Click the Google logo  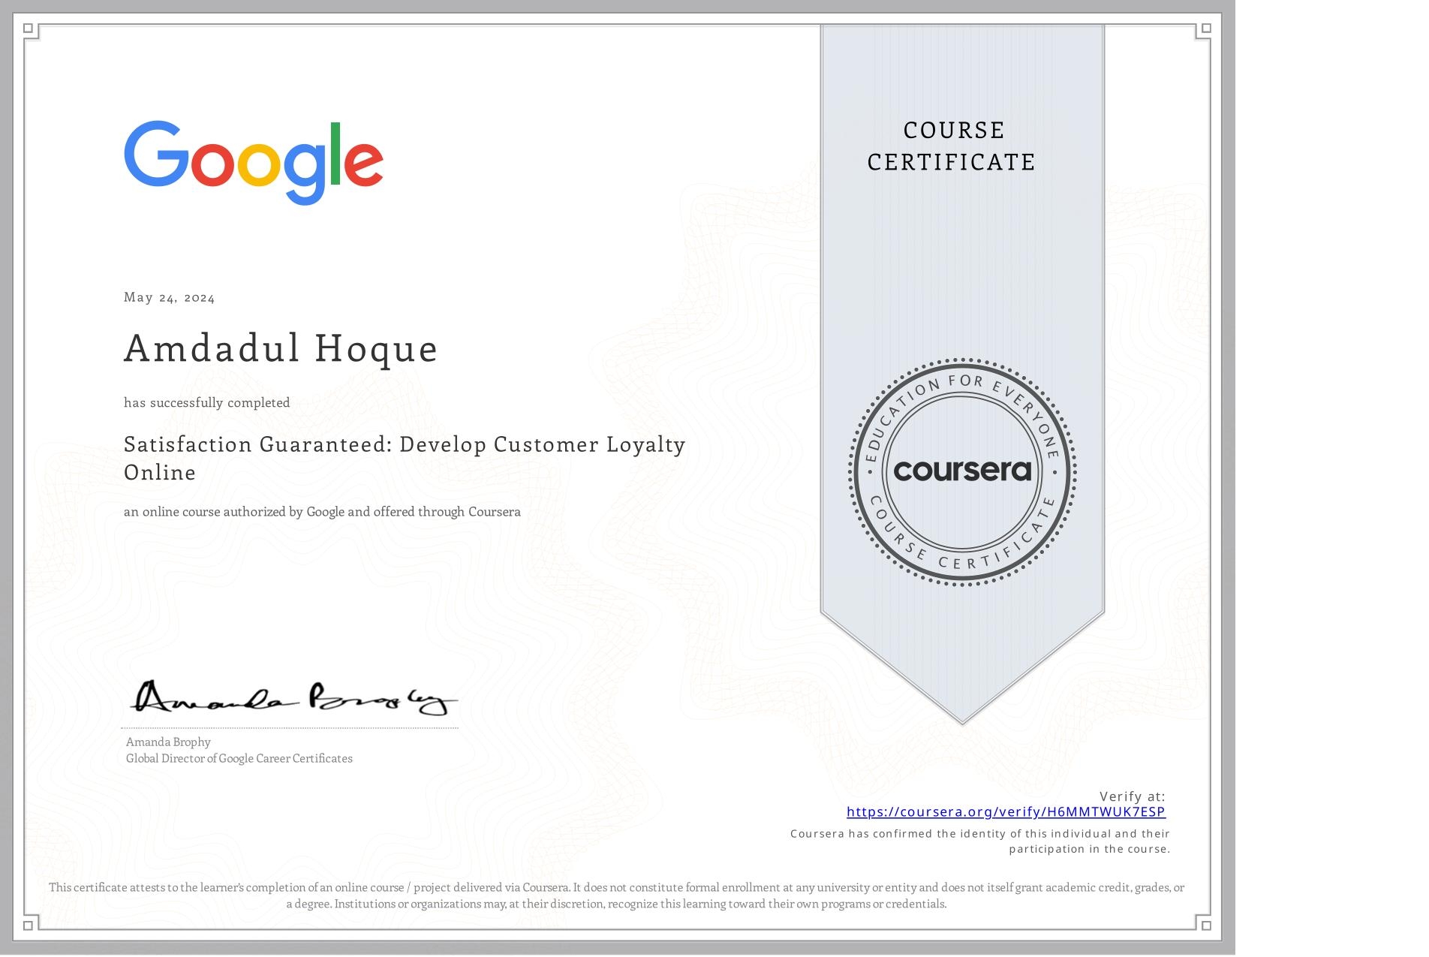coord(254,162)
